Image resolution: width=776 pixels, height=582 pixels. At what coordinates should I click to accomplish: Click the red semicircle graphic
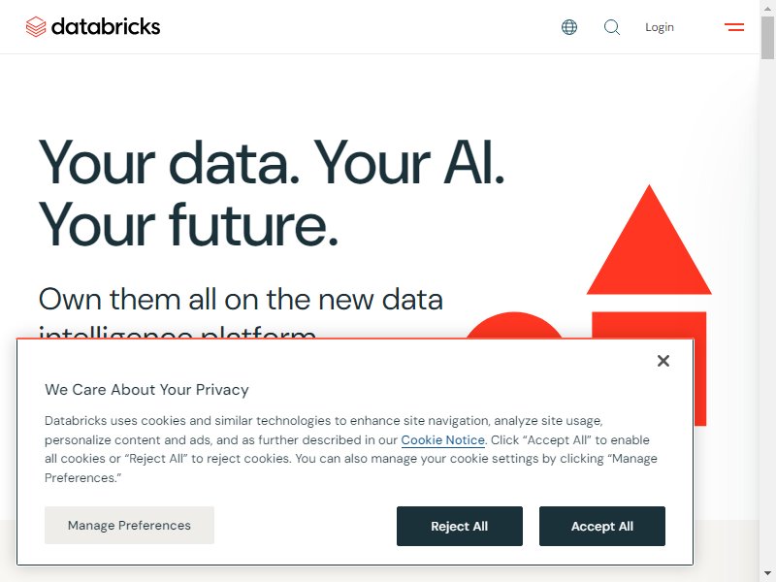[514, 325]
